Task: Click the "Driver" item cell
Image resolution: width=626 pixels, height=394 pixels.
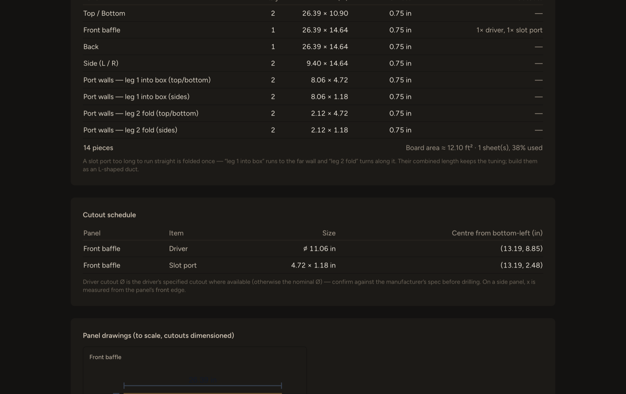Action: click(x=178, y=249)
